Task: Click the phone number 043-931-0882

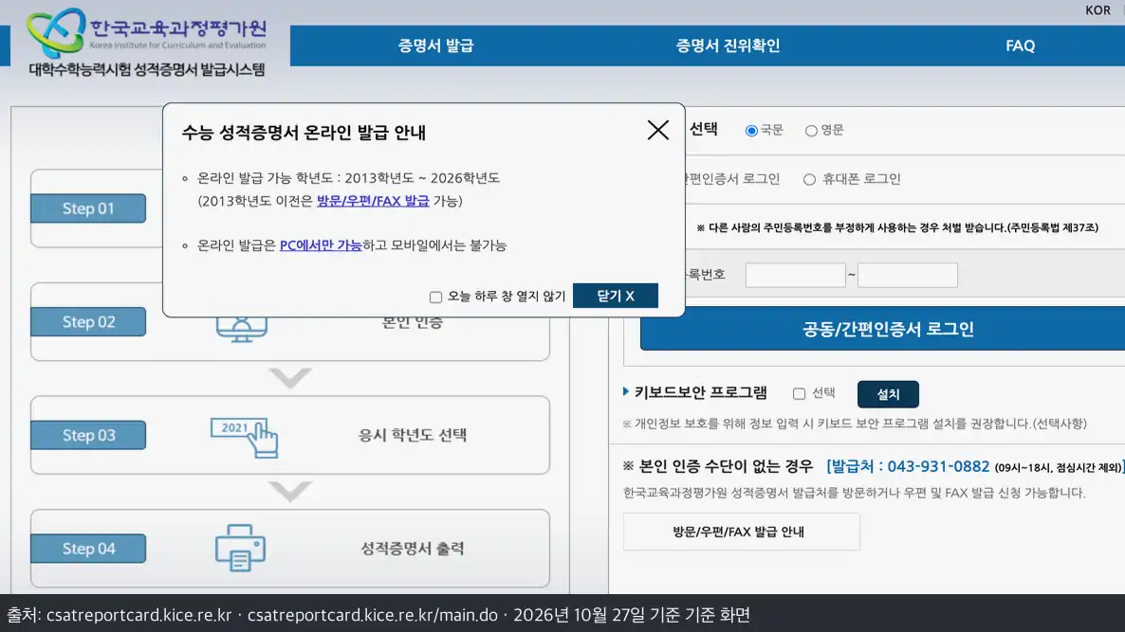Action: pos(938,466)
